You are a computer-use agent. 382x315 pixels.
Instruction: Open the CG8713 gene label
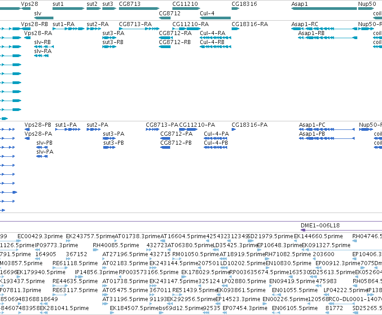(130, 4)
